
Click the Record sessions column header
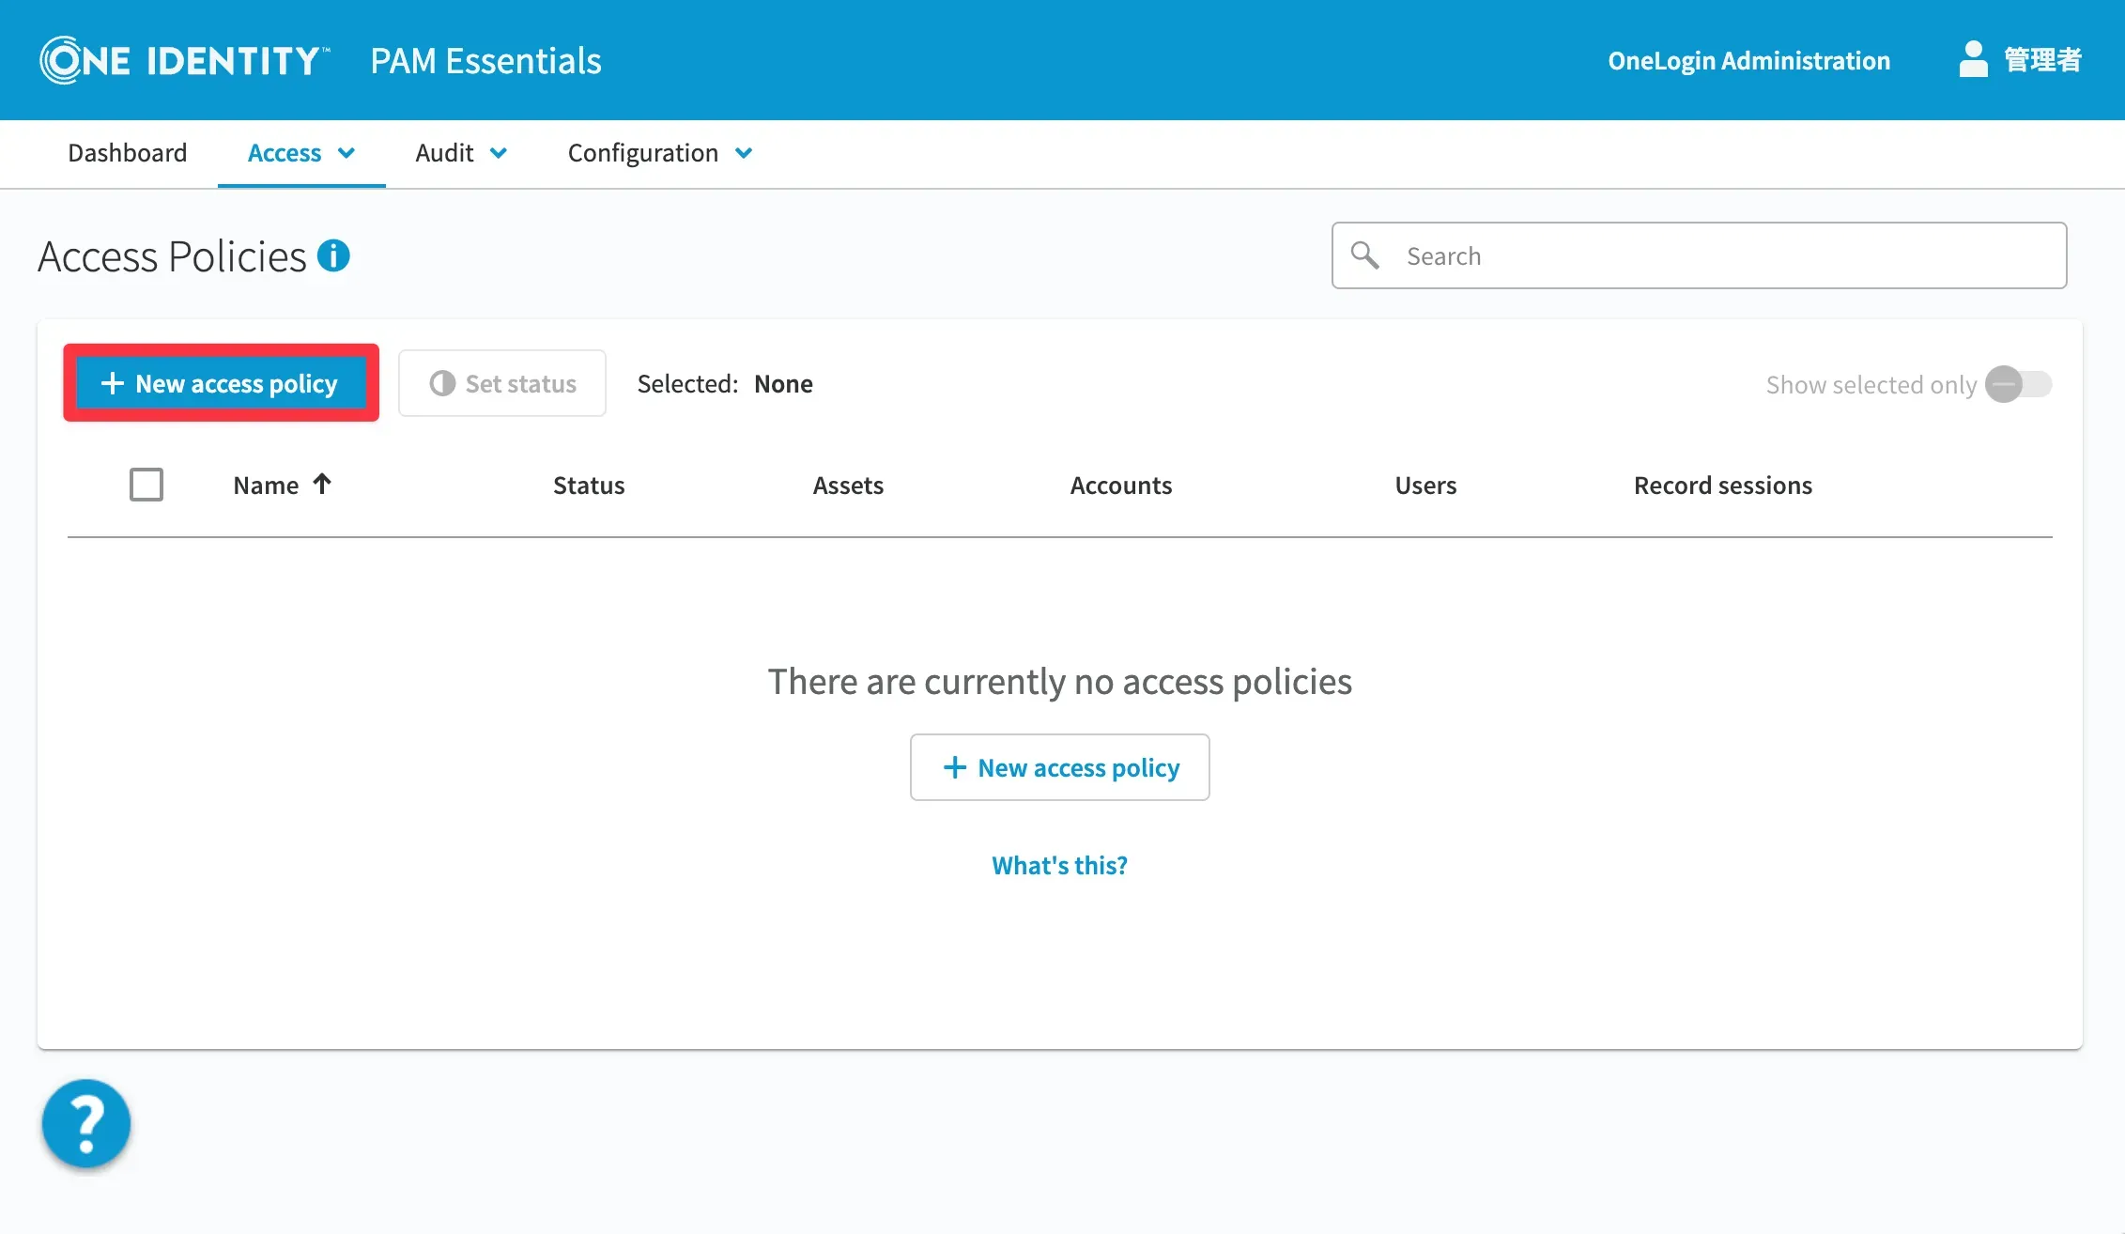(1722, 485)
